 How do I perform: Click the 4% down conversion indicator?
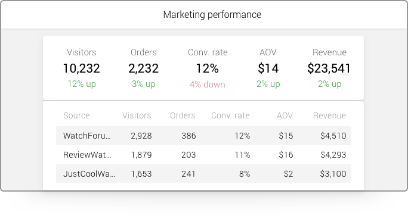208,84
